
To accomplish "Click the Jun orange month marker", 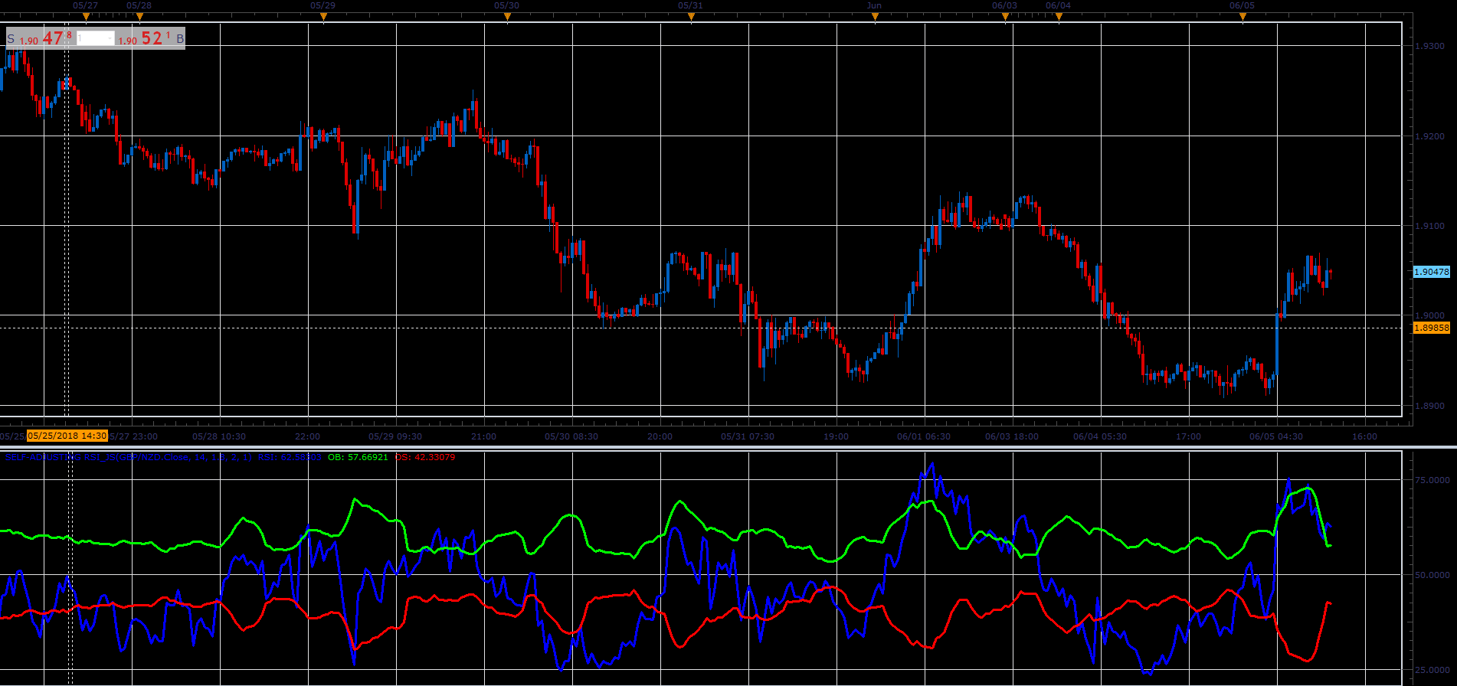I will pyautogui.click(x=875, y=17).
